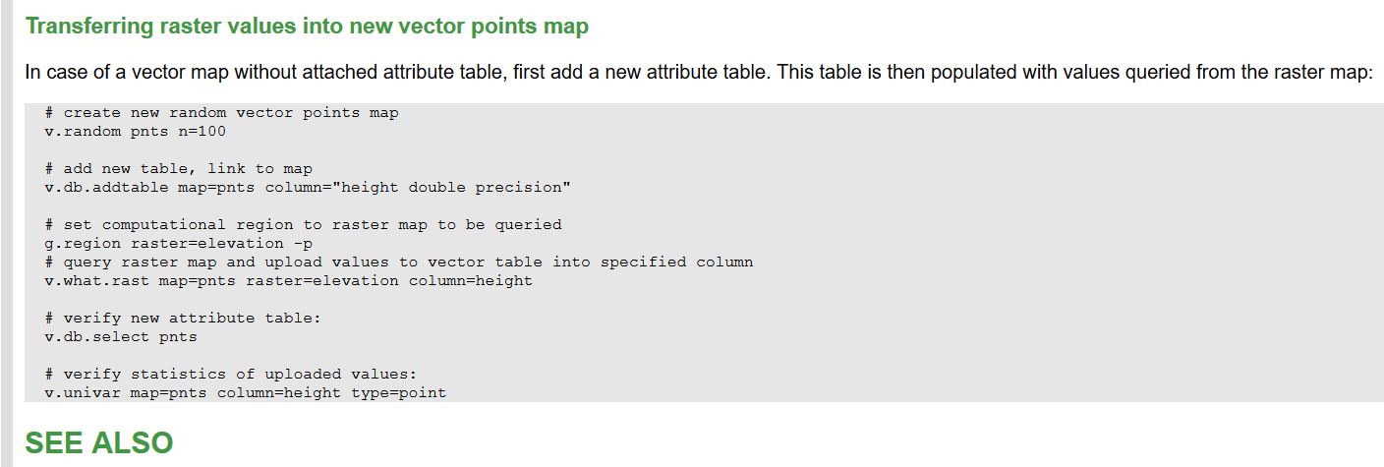The image size is (1384, 467).
Task: Click 'column=height' in the v.what.rast line
Action: pos(471,281)
